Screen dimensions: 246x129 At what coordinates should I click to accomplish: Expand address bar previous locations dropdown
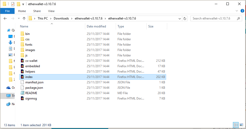coord(180,18)
